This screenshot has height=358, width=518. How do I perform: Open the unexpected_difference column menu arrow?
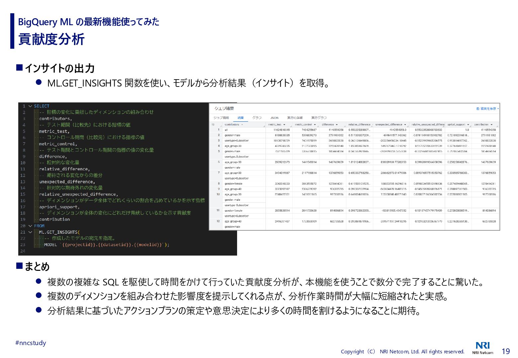(405, 125)
